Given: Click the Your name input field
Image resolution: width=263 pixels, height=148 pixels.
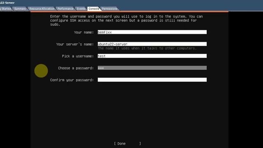Looking at the screenshot, I should point(152,32).
